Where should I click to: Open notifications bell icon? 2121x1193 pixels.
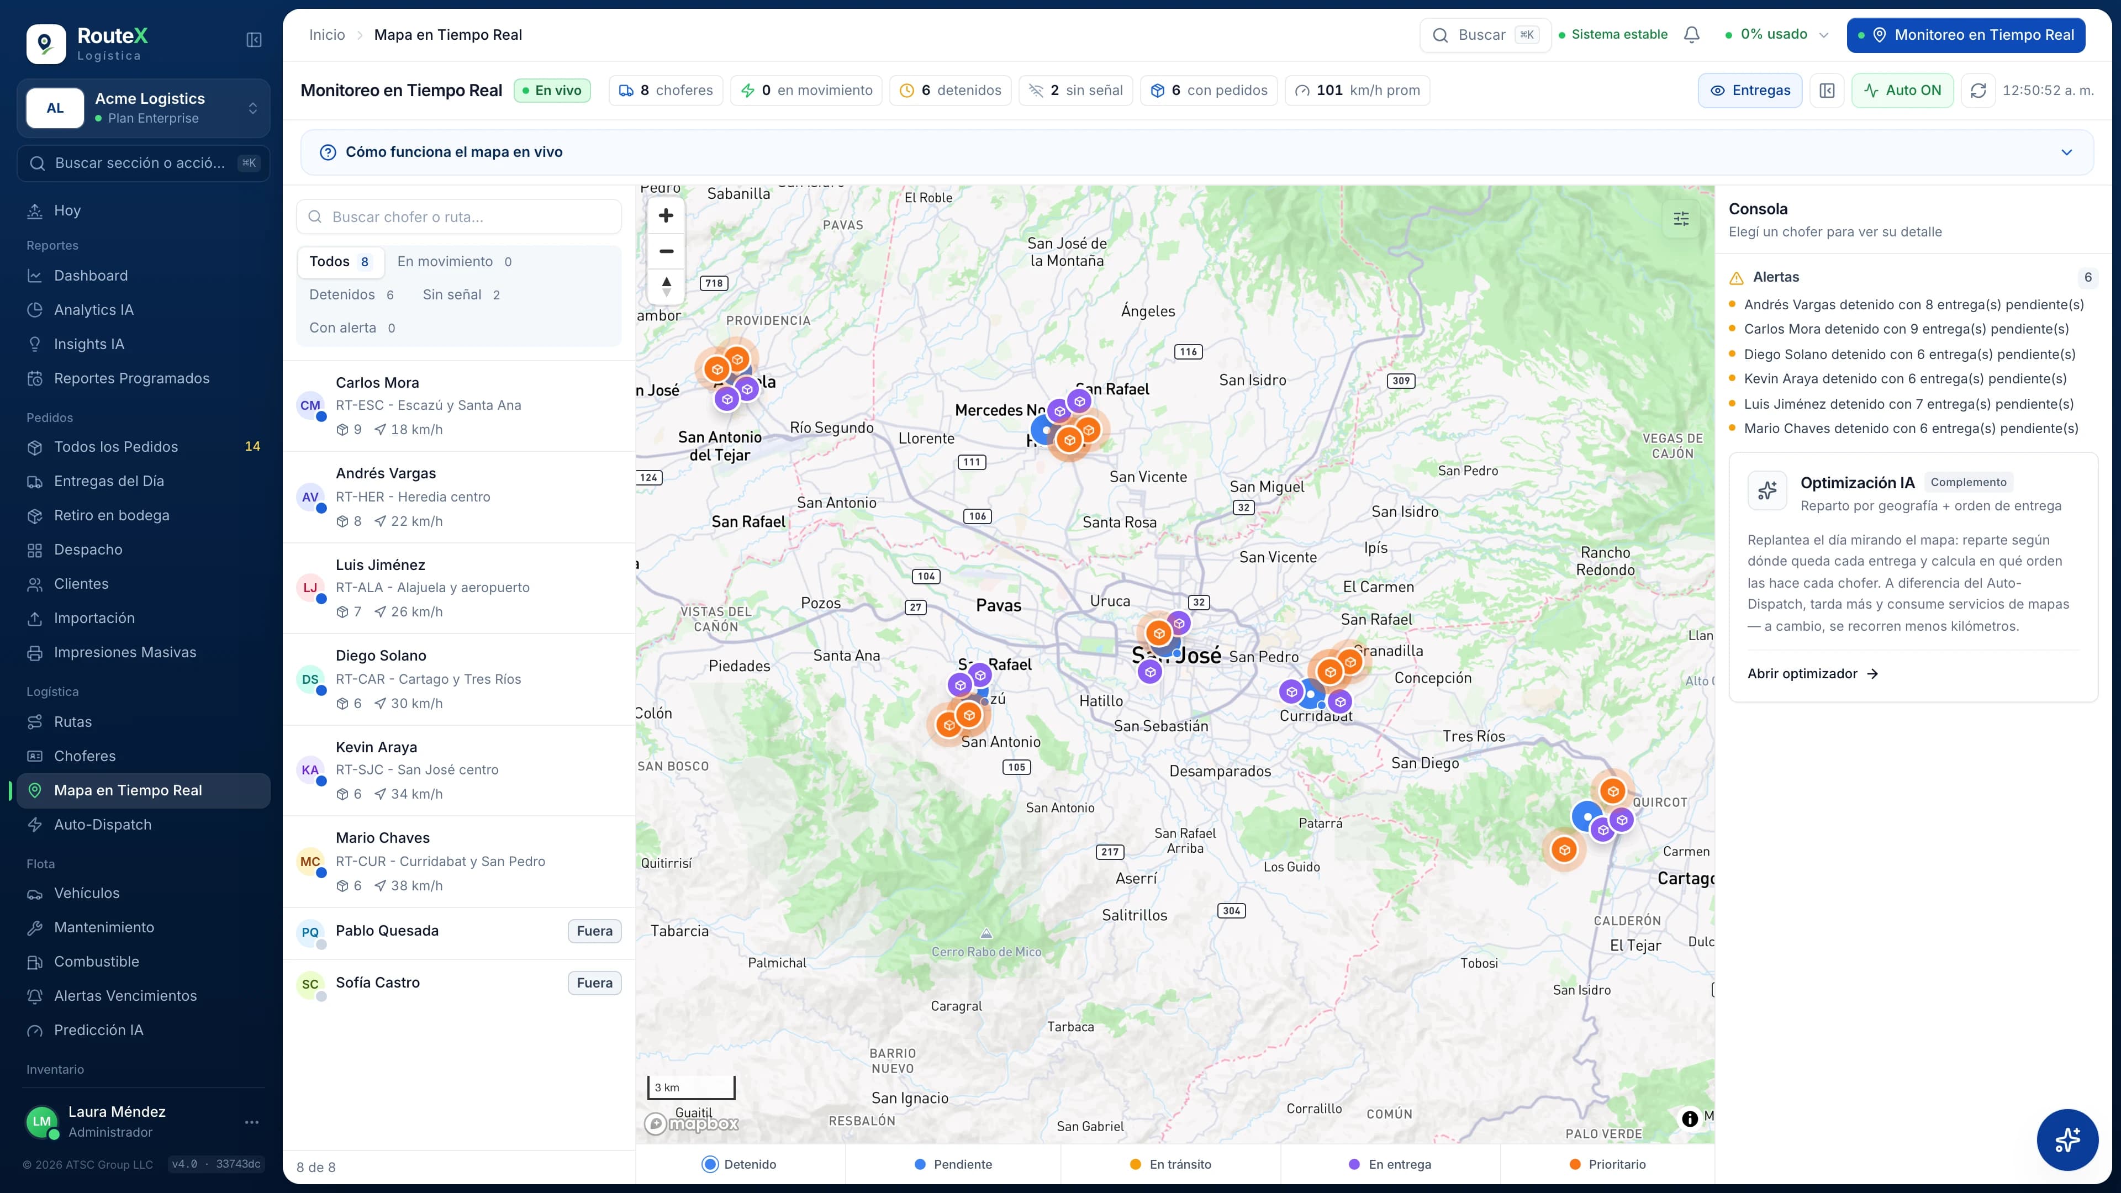[x=1691, y=35]
